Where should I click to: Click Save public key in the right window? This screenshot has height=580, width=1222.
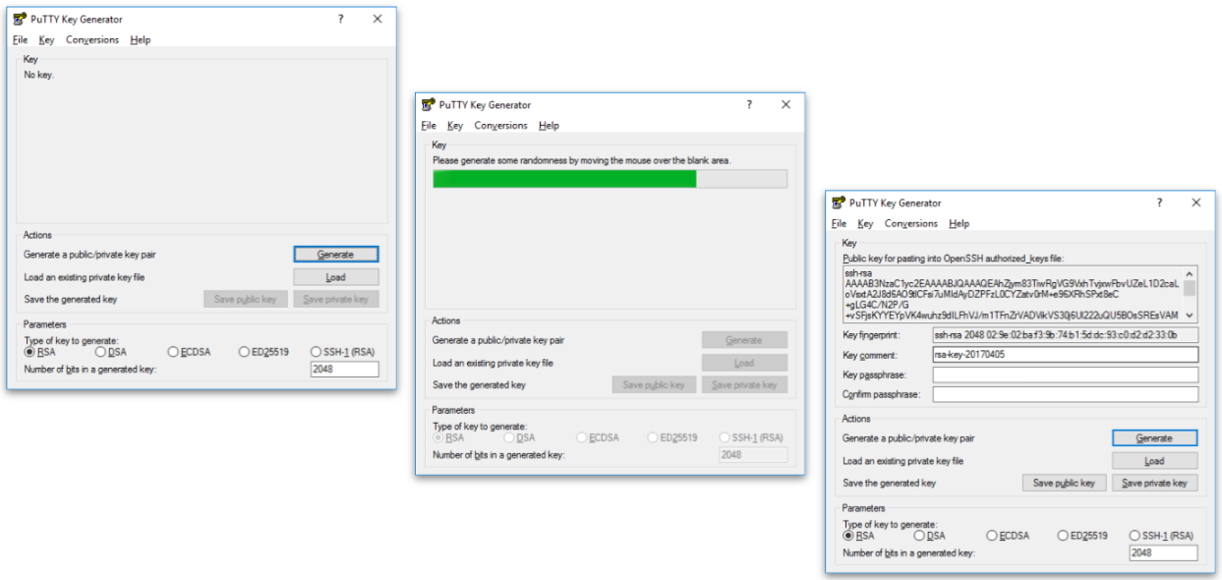[1064, 482]
